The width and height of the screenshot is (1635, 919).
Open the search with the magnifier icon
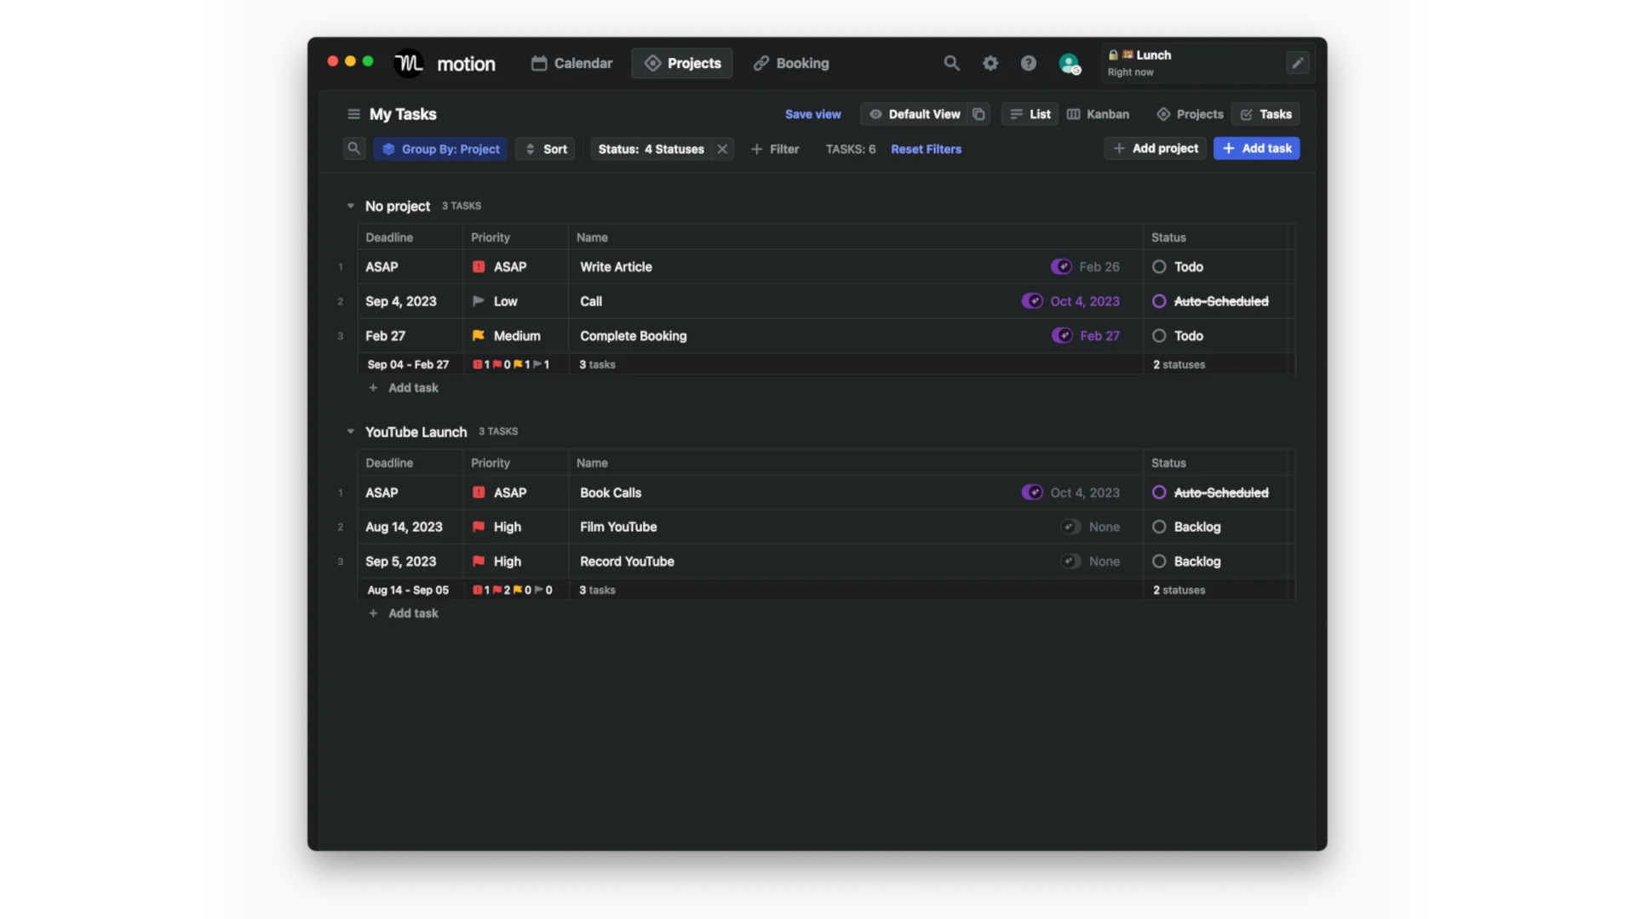[951, 63]
